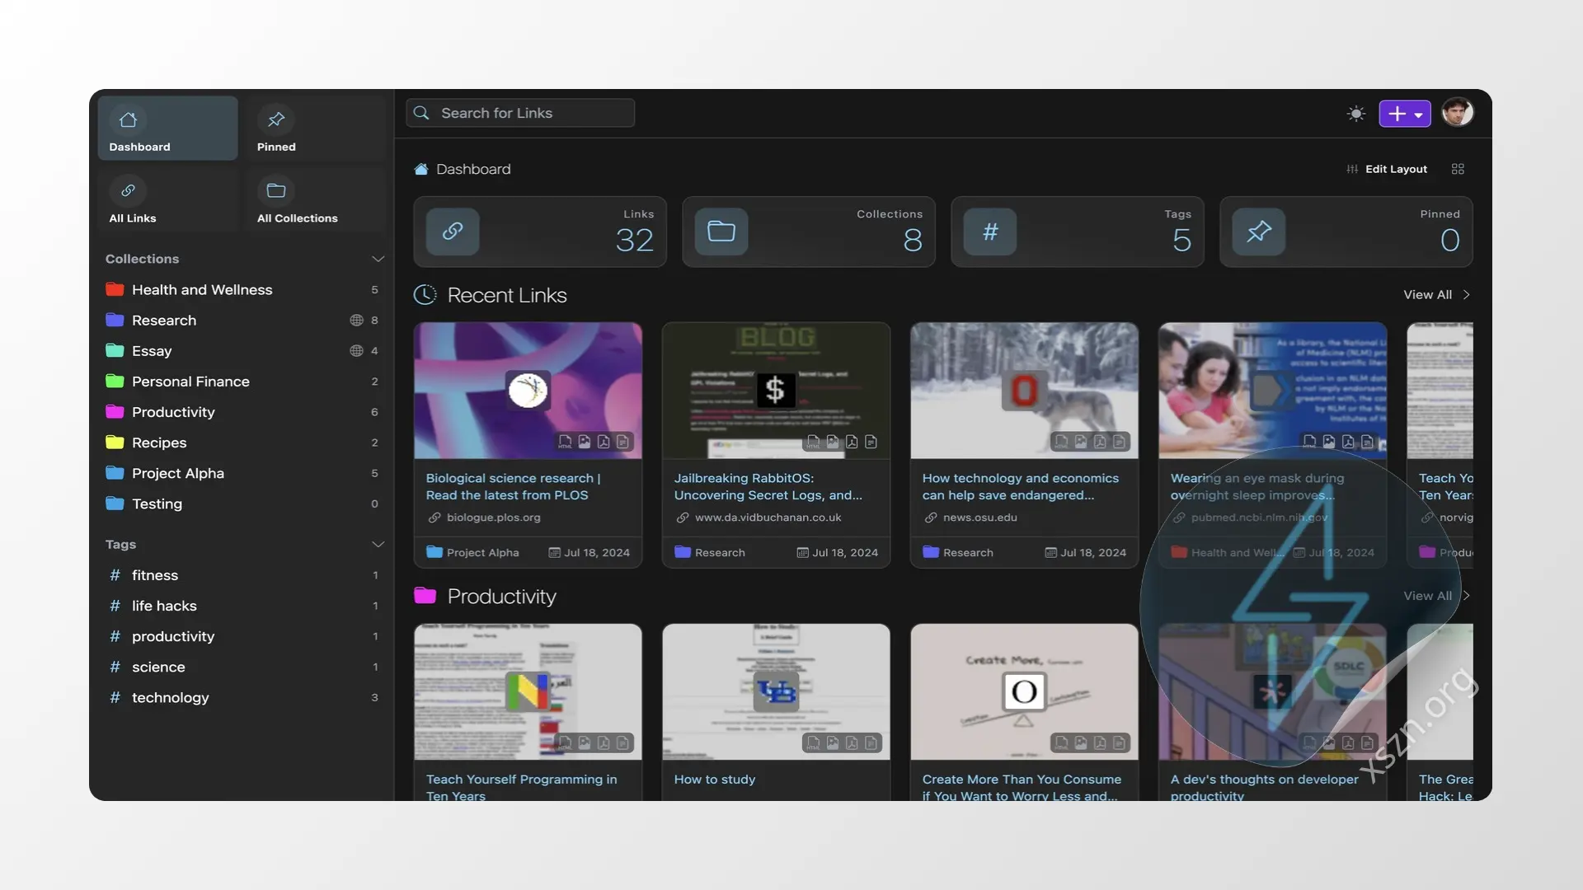Select the productivity tag

tap(242, 636)
